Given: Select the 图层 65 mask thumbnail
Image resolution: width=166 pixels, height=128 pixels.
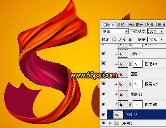Looking at the screenshot, I should pyautogui.click(x=138, y=104).
